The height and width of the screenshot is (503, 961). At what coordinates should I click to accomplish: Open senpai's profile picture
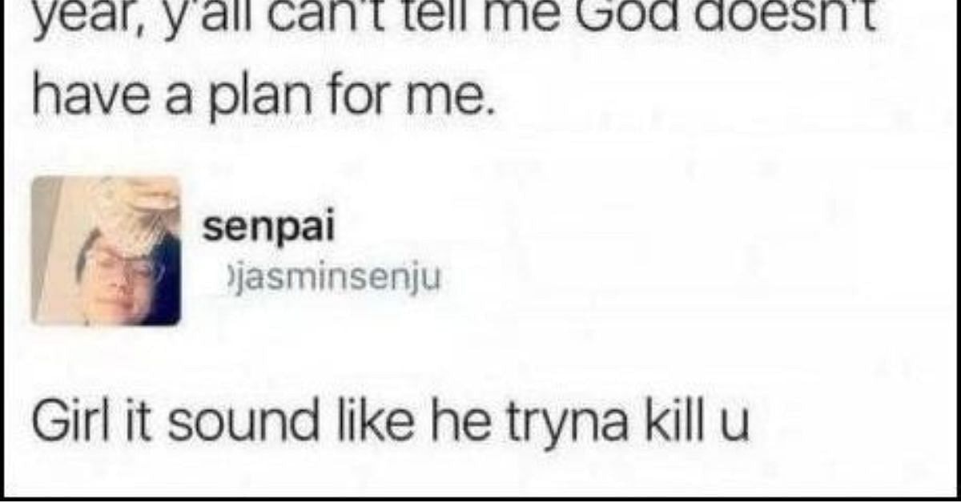click(107, 251)
